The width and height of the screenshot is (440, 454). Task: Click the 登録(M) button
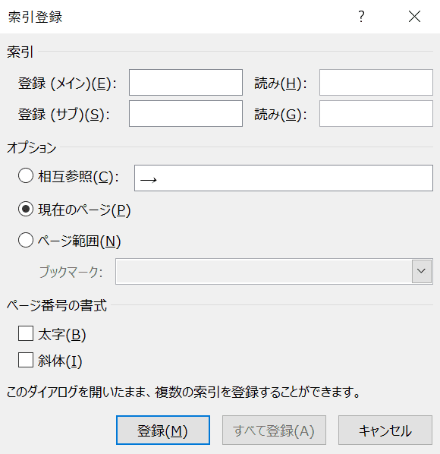pyautogui.click(x=163, y=430)
